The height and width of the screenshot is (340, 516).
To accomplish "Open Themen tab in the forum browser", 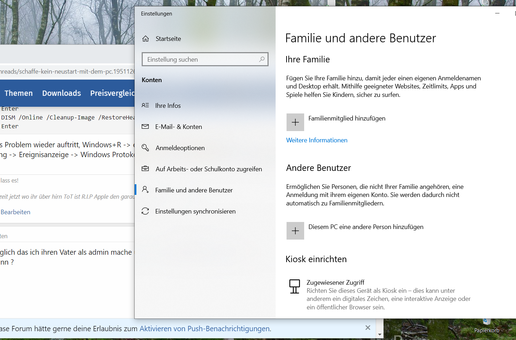I will coord(19,93).
